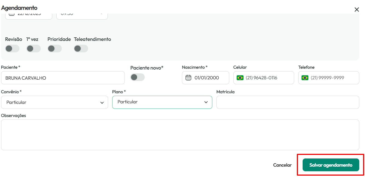Open the Convênio dropdown

pos(54,102)
